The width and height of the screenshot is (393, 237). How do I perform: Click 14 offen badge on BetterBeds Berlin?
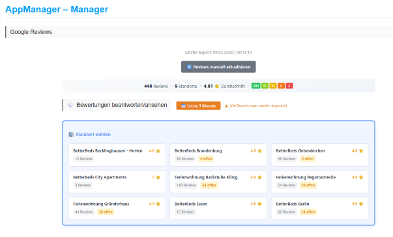(308, 212)
